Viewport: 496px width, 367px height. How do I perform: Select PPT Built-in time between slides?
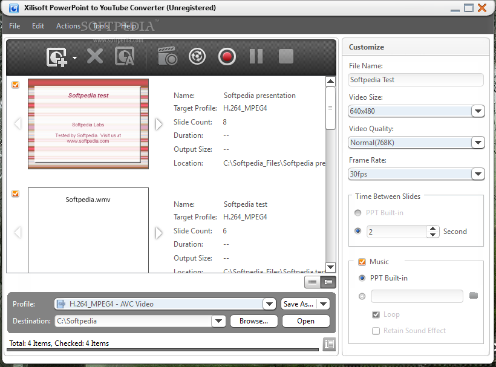(357, 213)
